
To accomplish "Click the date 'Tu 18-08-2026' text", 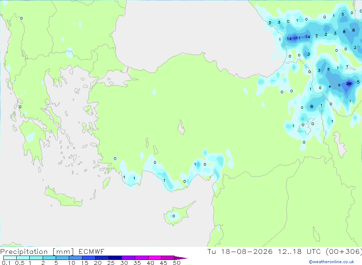I will coord(240,251).
